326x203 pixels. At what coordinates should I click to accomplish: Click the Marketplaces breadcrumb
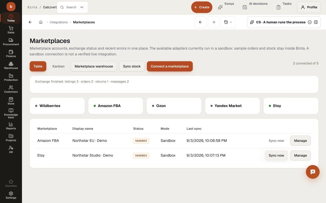click(x=84, y=22)
